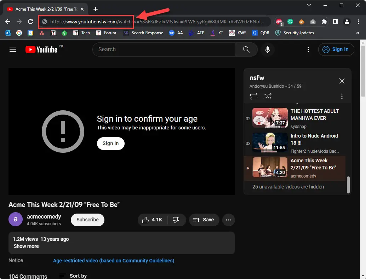Expand the description with Show more

26,246
